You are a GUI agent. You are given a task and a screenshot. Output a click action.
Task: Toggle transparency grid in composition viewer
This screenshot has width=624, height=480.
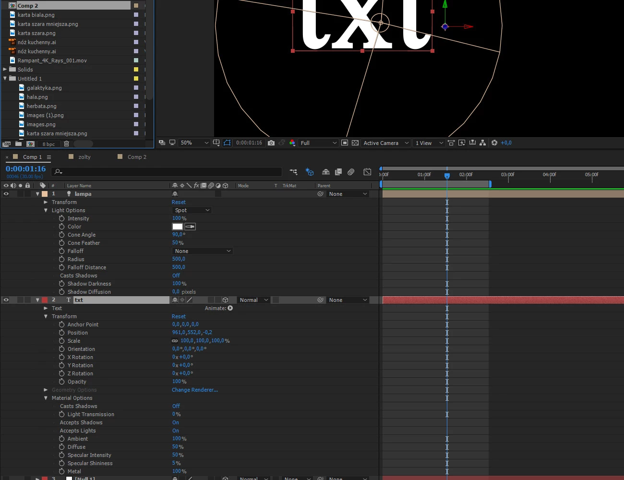coord(355,143)
